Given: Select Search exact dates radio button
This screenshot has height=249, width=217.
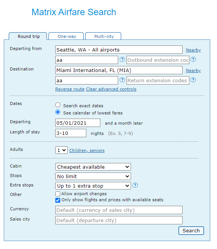Looking at the screenshot, I should coord(58,105).
